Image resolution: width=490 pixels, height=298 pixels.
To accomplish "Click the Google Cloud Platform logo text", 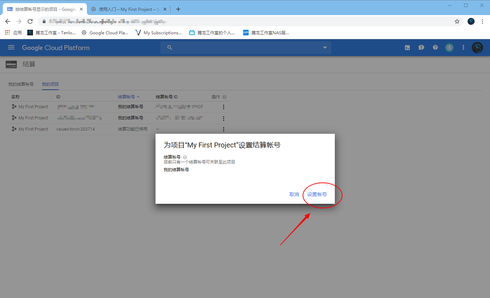I will [x=56, y=48].
